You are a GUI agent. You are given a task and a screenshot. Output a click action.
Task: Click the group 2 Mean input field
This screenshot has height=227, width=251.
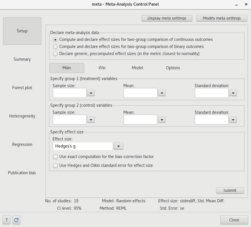click(140, 120)
